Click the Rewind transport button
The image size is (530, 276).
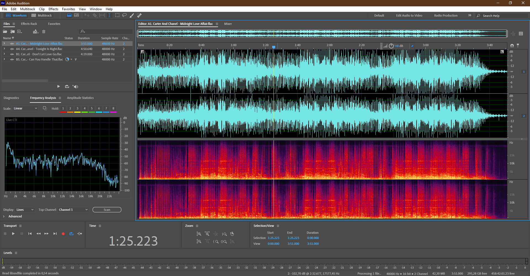point(38,234)
